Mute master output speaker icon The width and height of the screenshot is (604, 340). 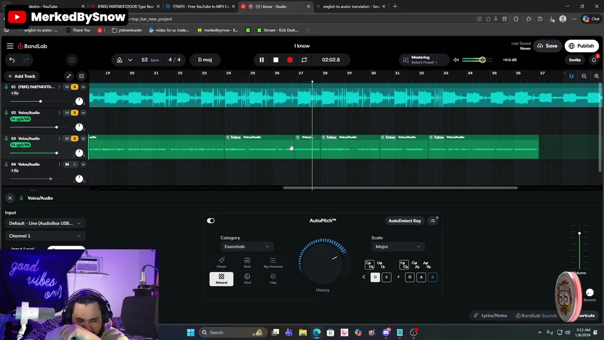point(456,60)
